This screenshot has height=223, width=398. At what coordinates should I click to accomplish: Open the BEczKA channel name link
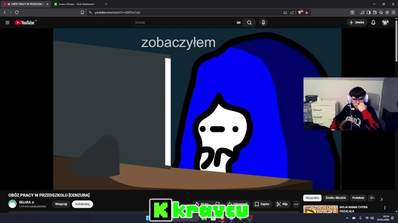click(x=25, y=202)
